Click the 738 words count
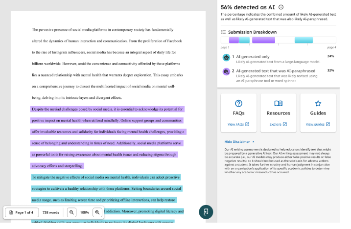The height and width of the screenshot is (229, 351). [x=51, y=212]
